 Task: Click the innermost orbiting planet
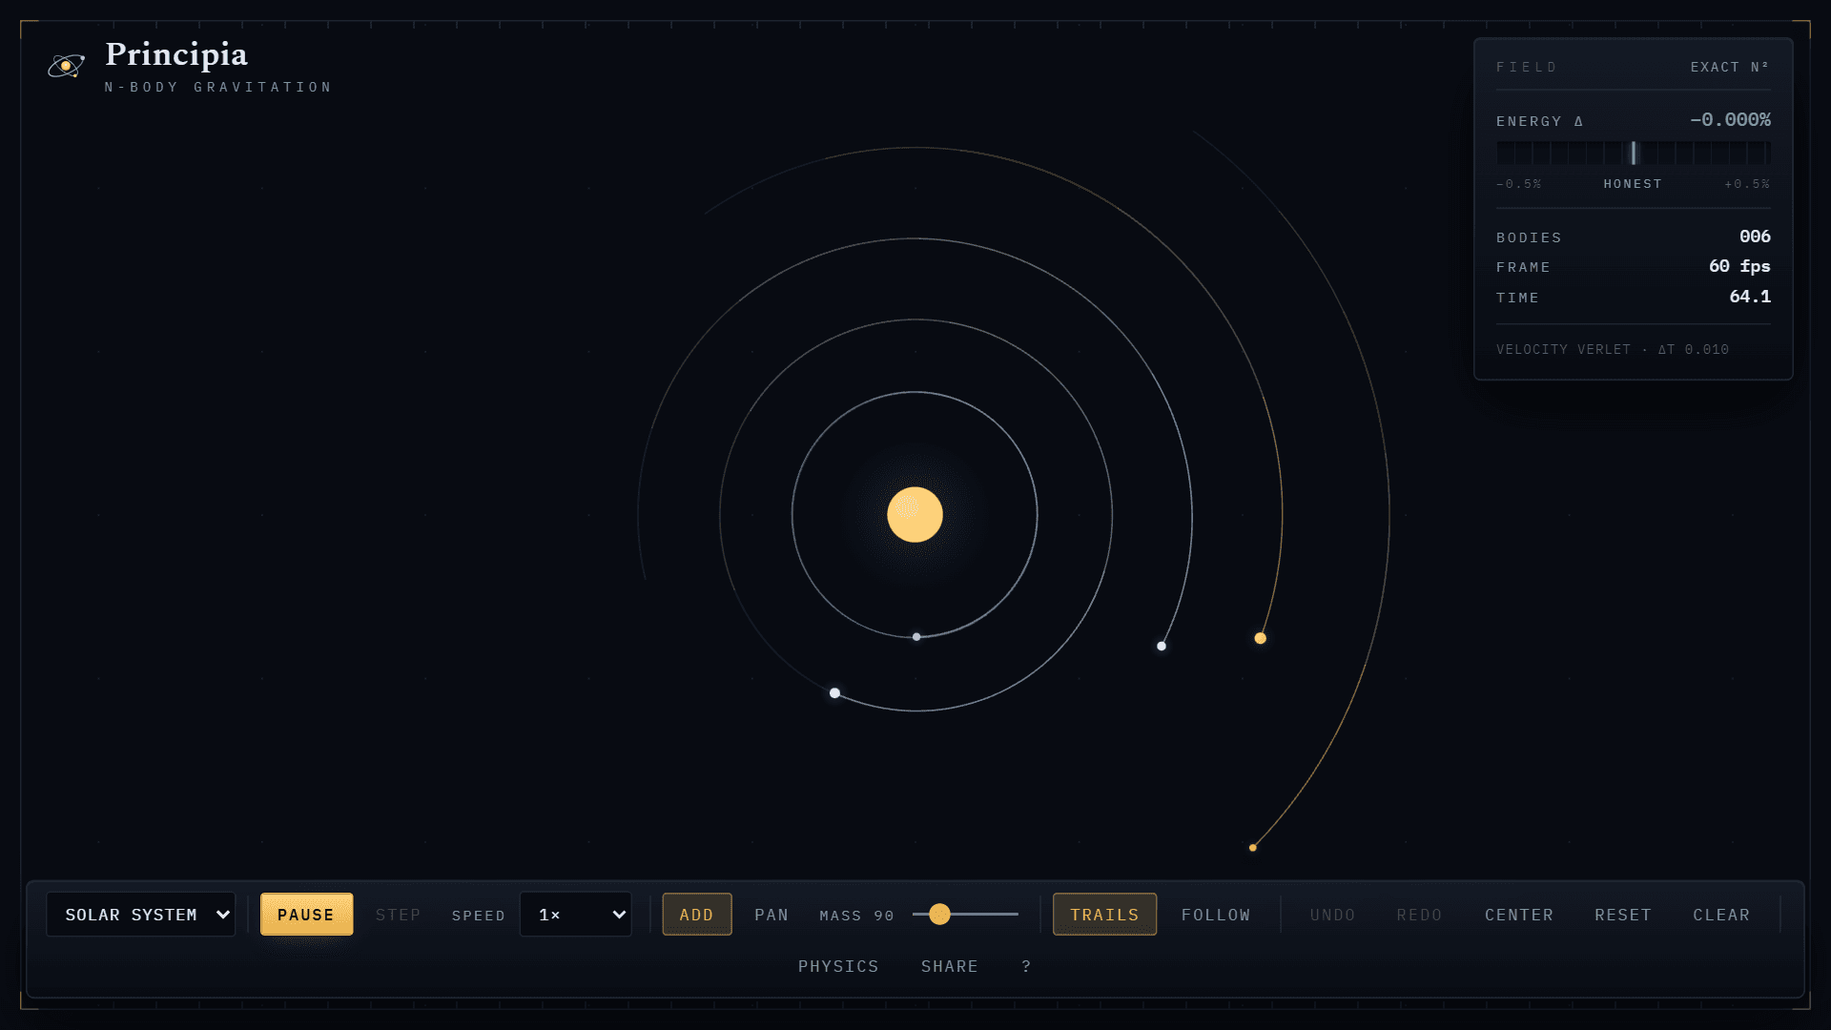tap(916, 637)
